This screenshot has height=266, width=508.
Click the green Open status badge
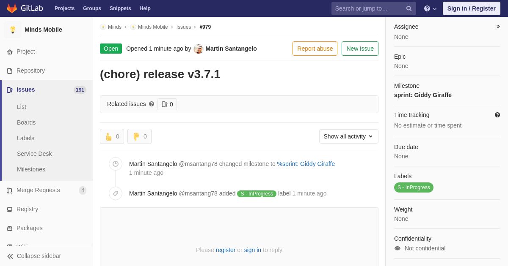tap(111, 49)
